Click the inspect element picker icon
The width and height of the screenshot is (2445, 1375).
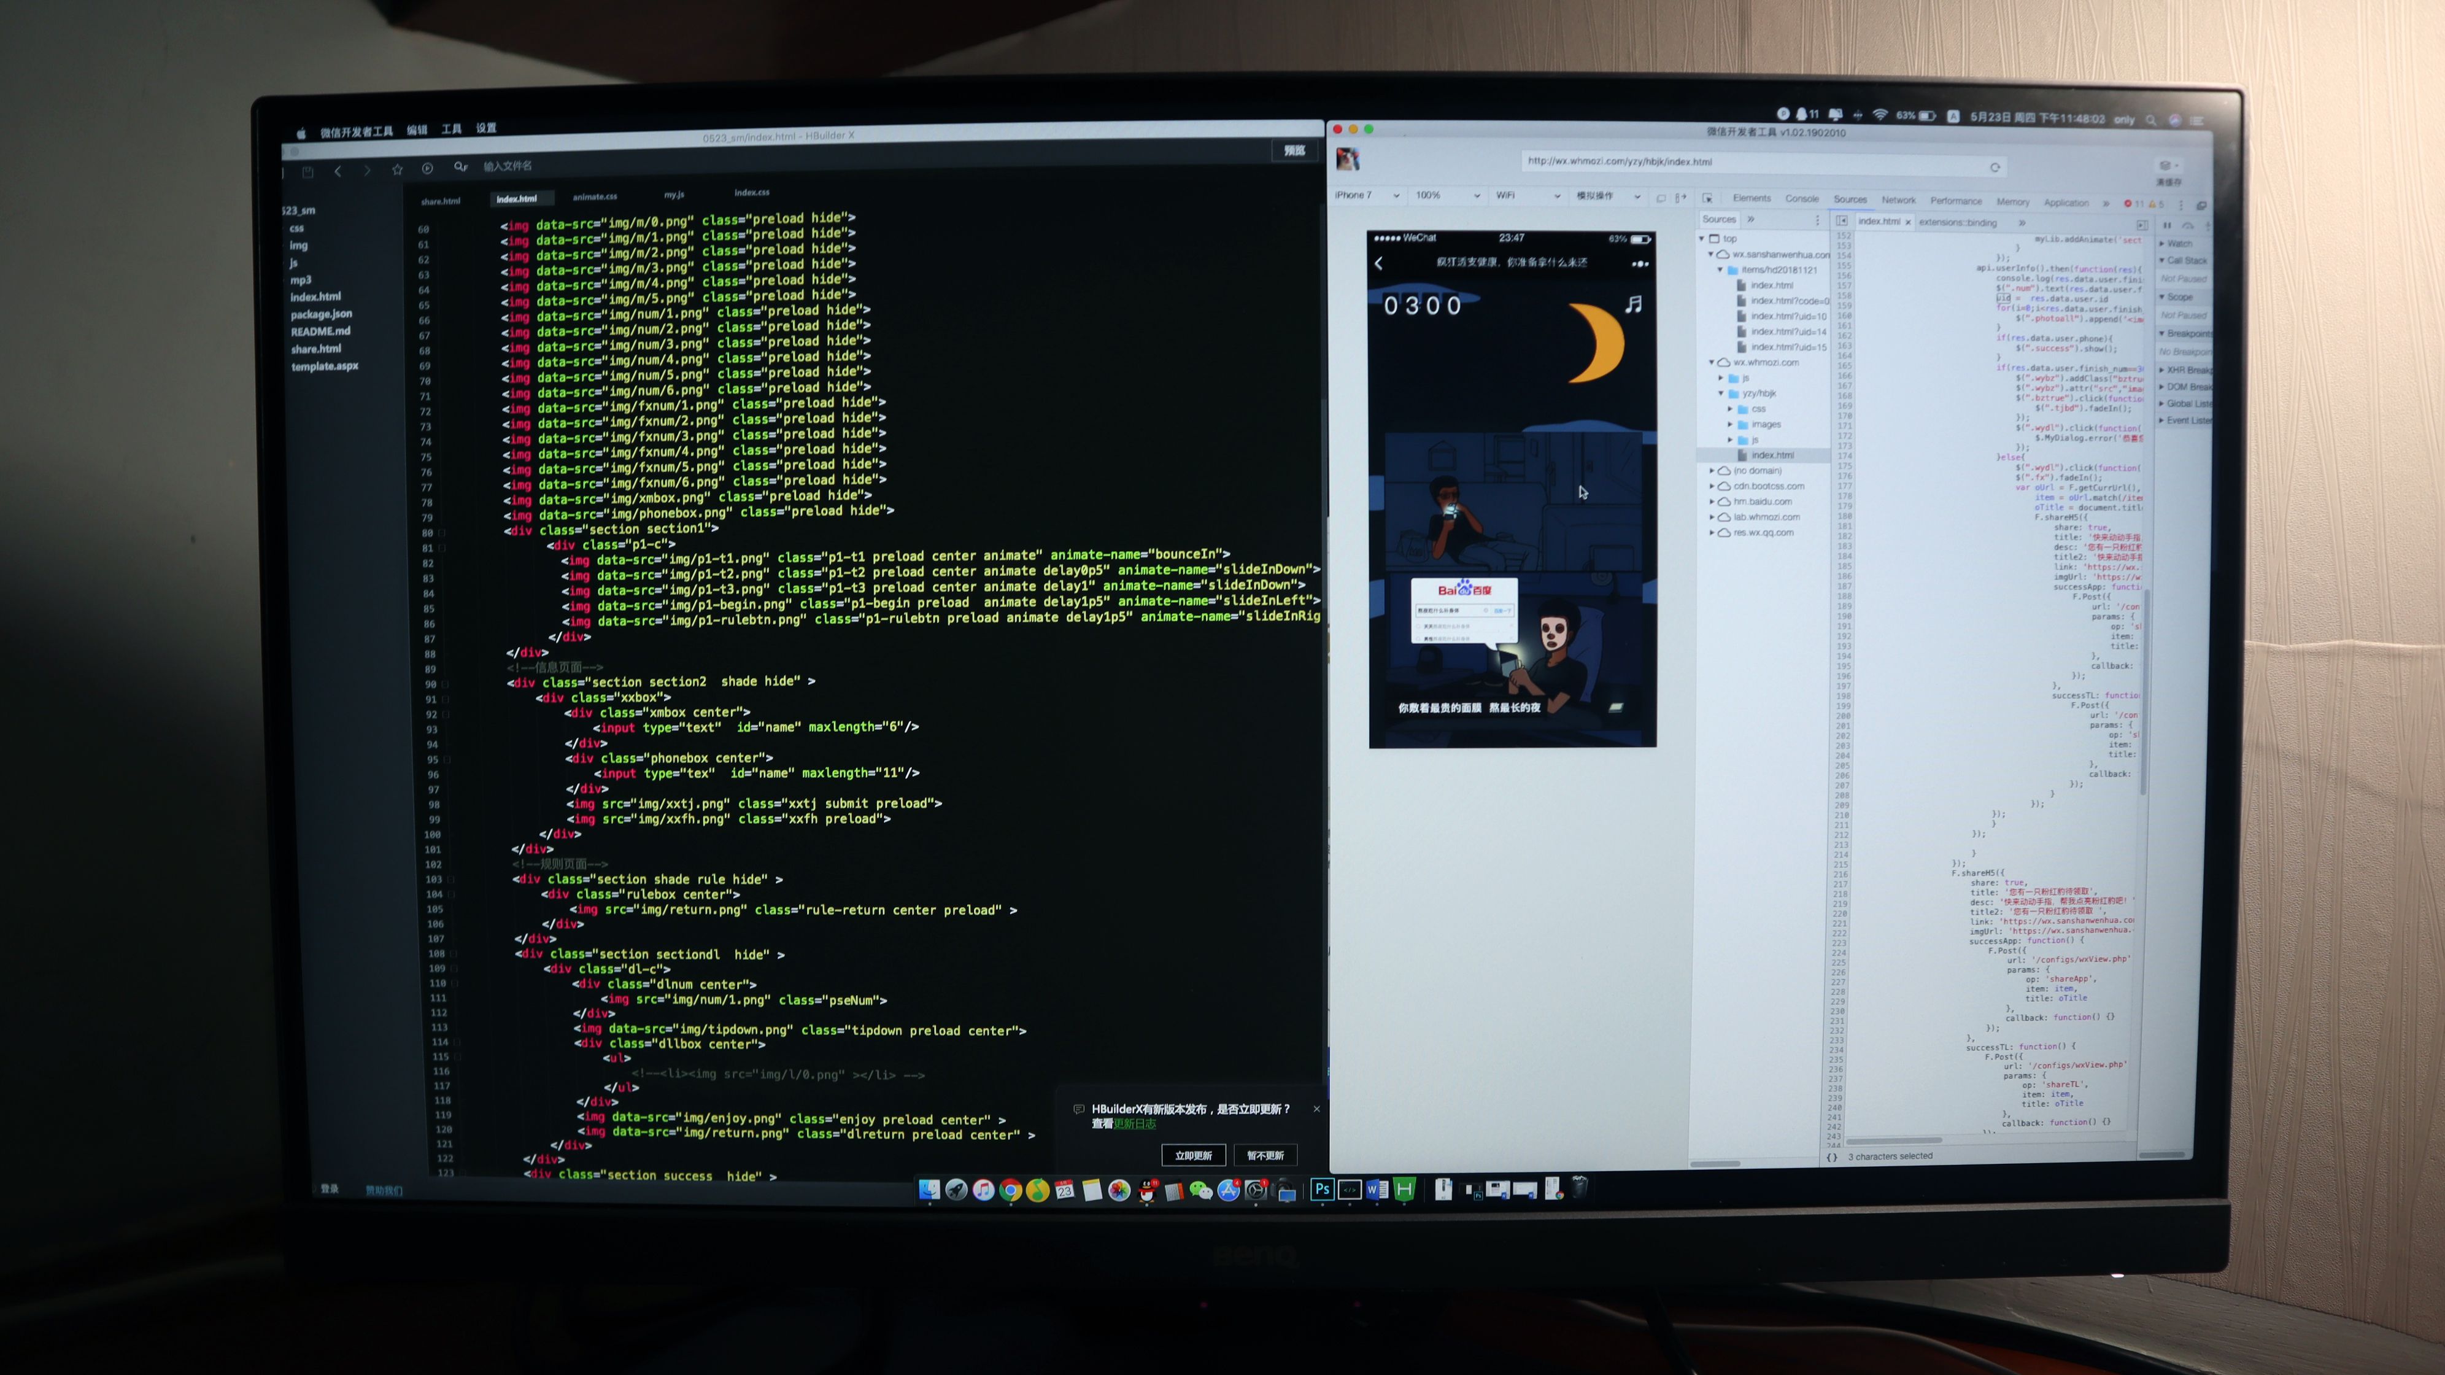pyautogui.click(x=1707, y=198)
